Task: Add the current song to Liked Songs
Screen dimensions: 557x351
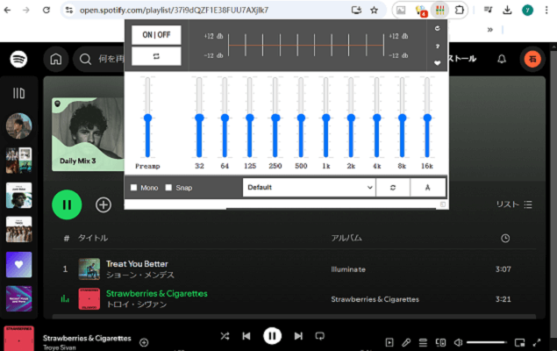Action: pyautogui.click(x=144, y=342)
